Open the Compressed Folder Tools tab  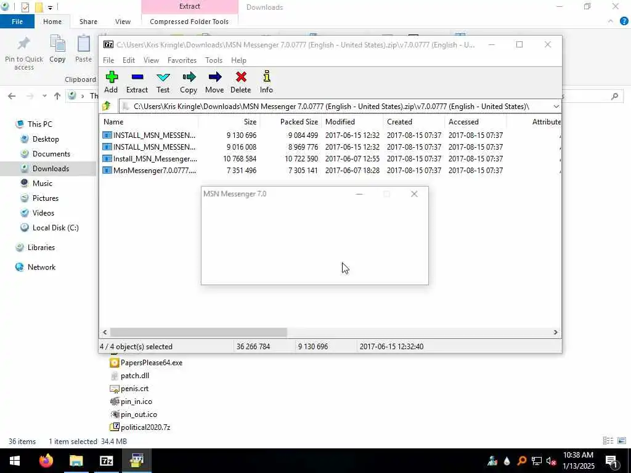[x=189, y=22]
